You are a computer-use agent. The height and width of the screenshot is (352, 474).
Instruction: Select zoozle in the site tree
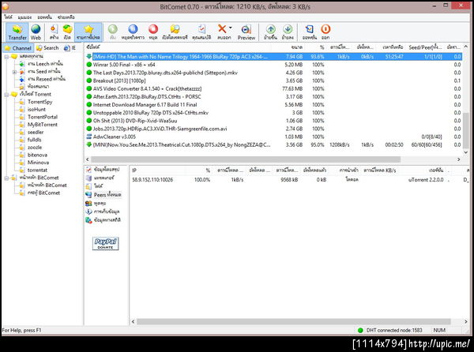coord(35,148)
